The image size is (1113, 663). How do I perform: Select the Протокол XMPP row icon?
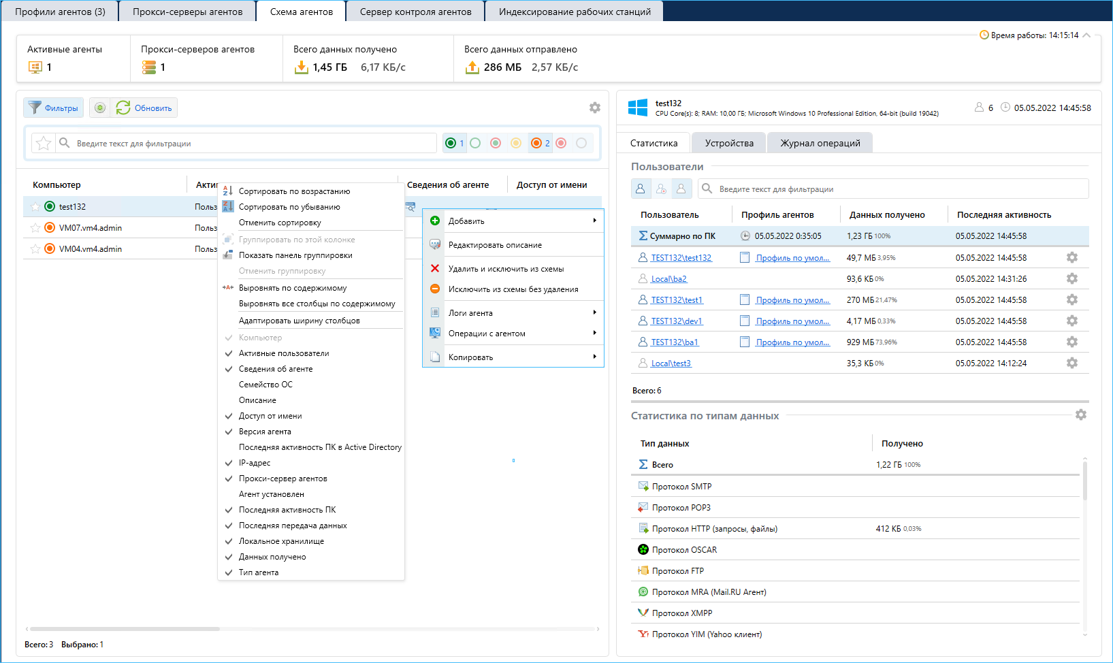[x=643, y=613]
